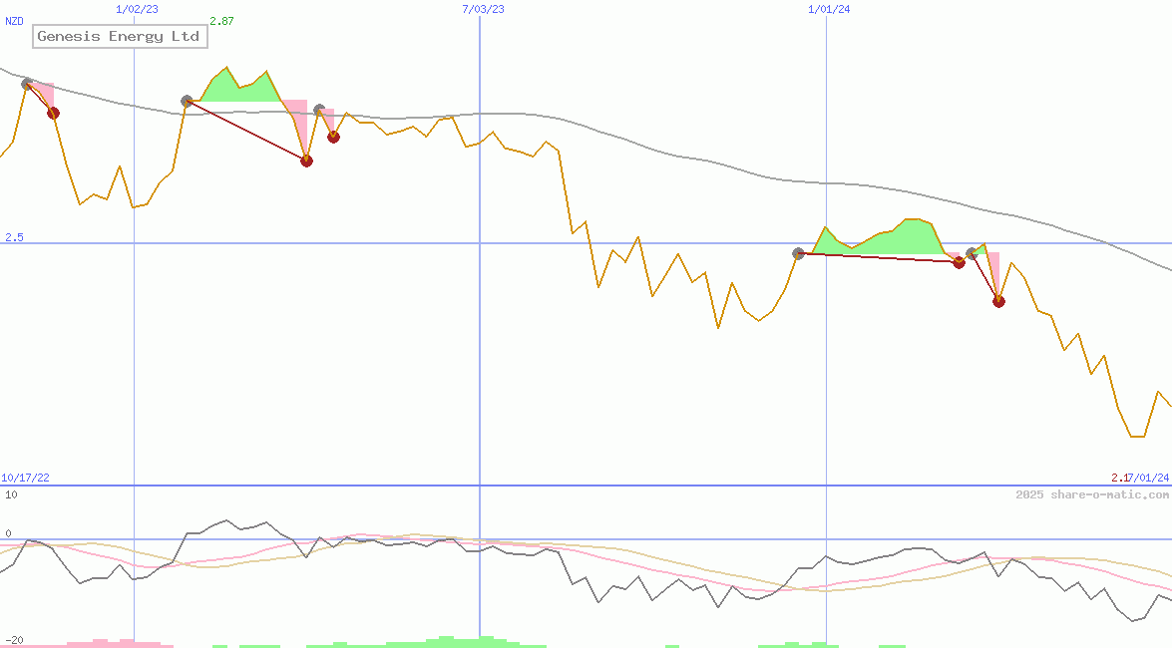Select the gray entry marker of the final trade
The image size is (1172, 648).
[x=972, y=253]
